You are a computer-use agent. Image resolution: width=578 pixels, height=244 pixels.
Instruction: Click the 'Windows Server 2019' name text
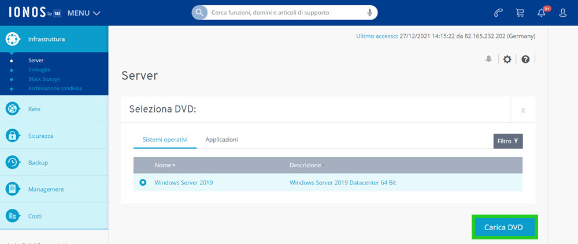click(184, 182)
